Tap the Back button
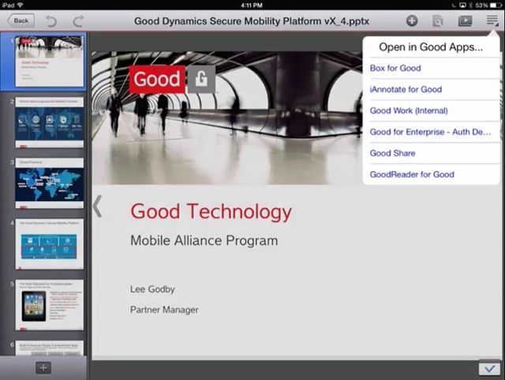505x380 pixels. tap(21, 20)
